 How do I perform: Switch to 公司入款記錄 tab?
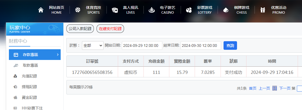pos(80,29)
